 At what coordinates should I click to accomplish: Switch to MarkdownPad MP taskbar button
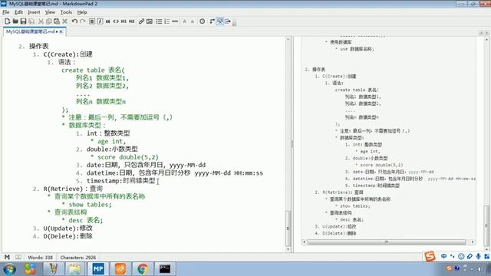tap(98, 269)
